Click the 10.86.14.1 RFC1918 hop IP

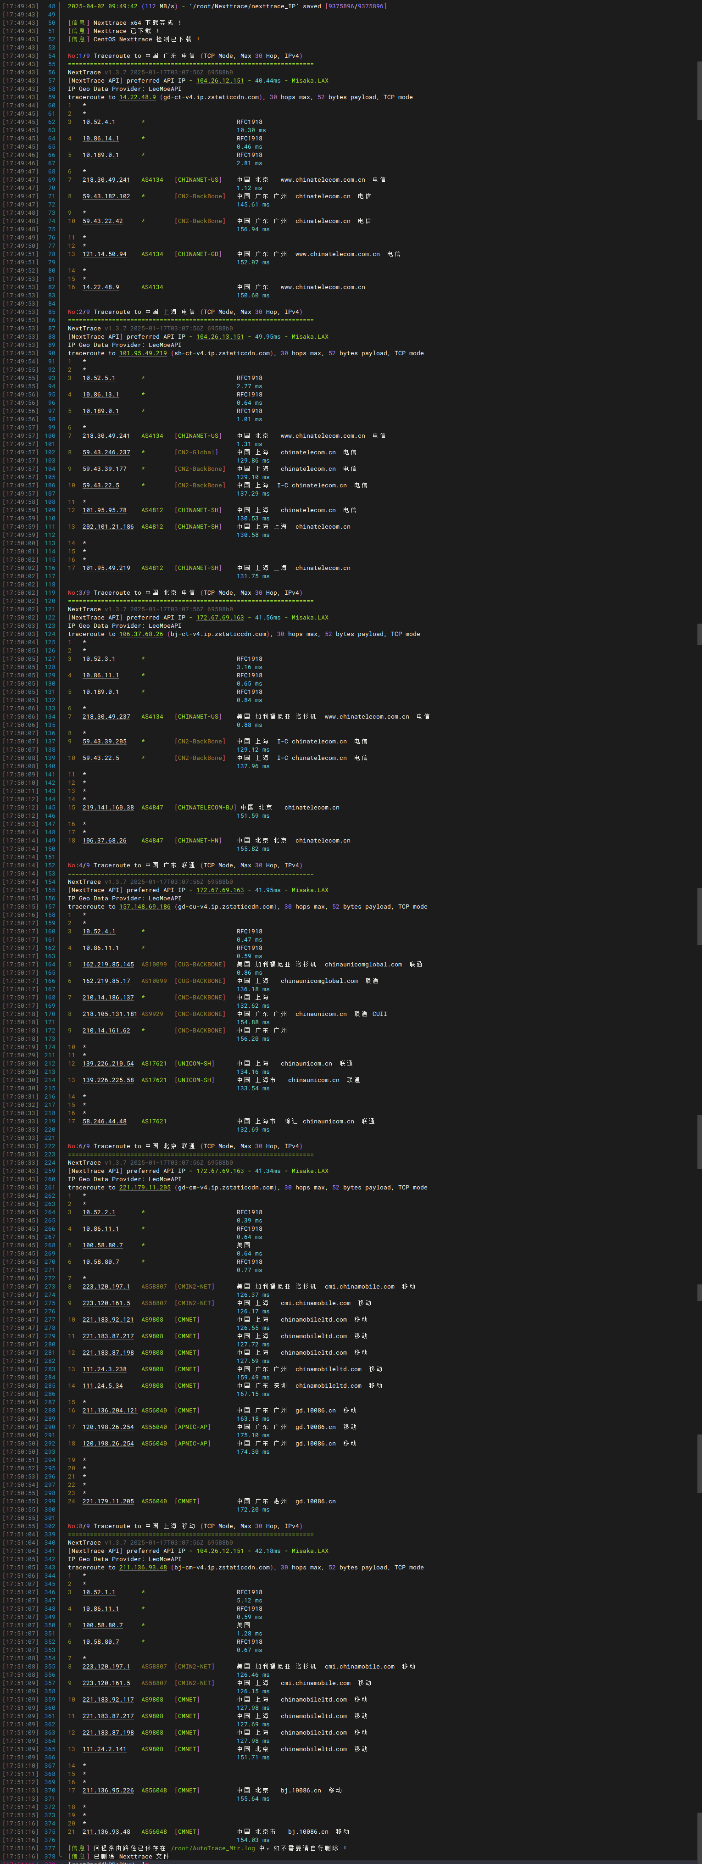(100, 138)
